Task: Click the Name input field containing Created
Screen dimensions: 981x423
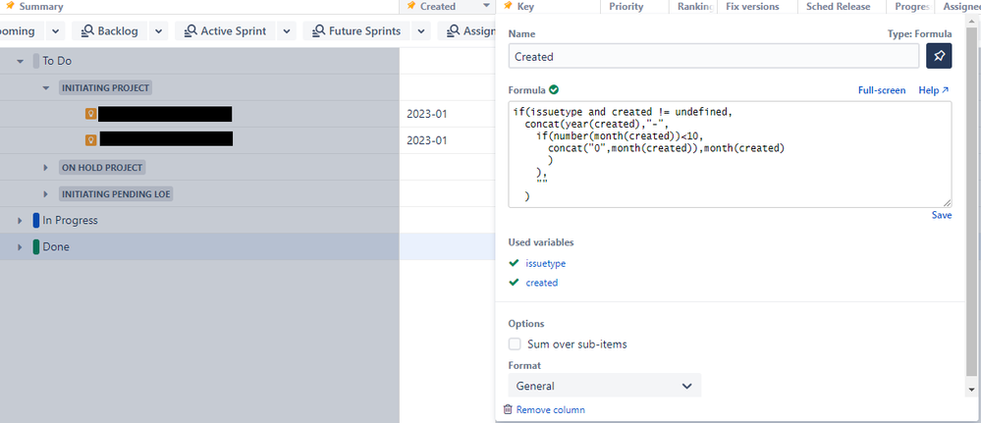Action: (x=714, y=56)
